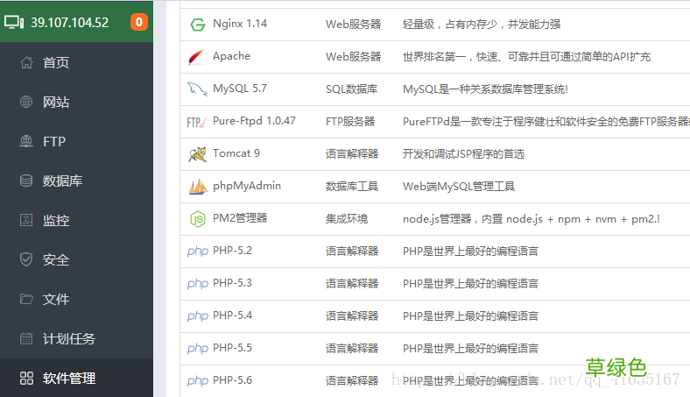Click the database cylinder icon
This screenshot has width=690, height=397.
(26, 181)
